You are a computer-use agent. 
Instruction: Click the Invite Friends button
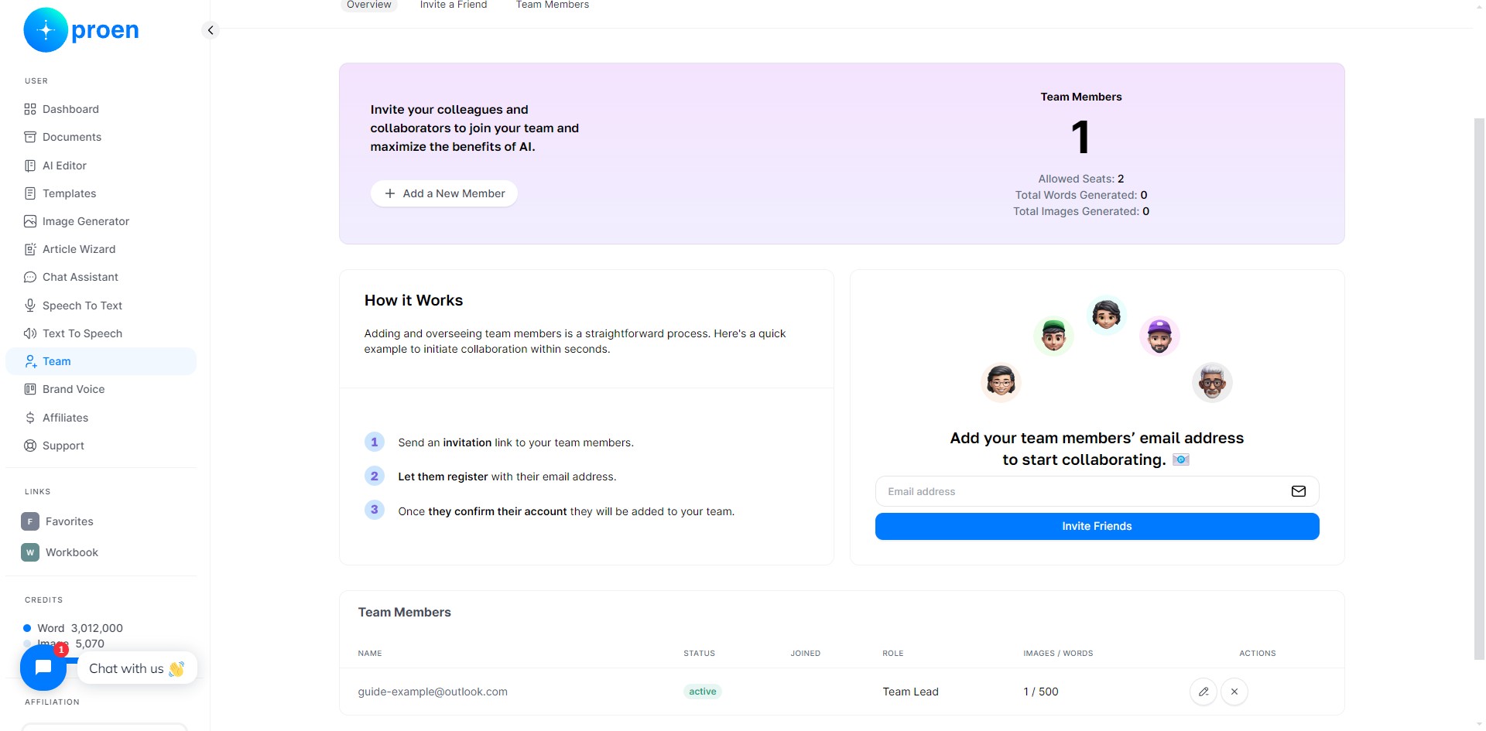click(x=1097, y=526)
